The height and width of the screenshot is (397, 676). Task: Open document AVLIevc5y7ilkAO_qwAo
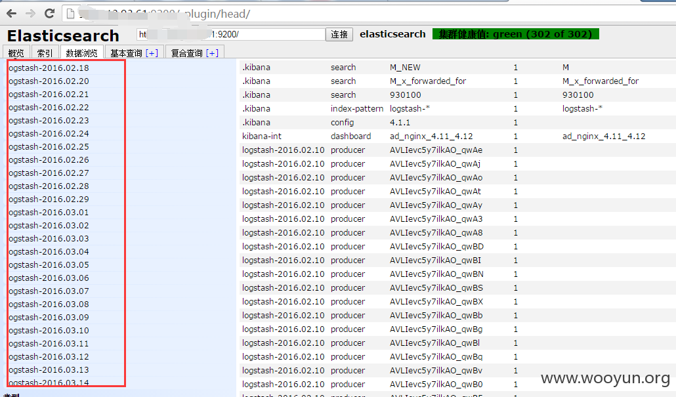coord(458,178)
